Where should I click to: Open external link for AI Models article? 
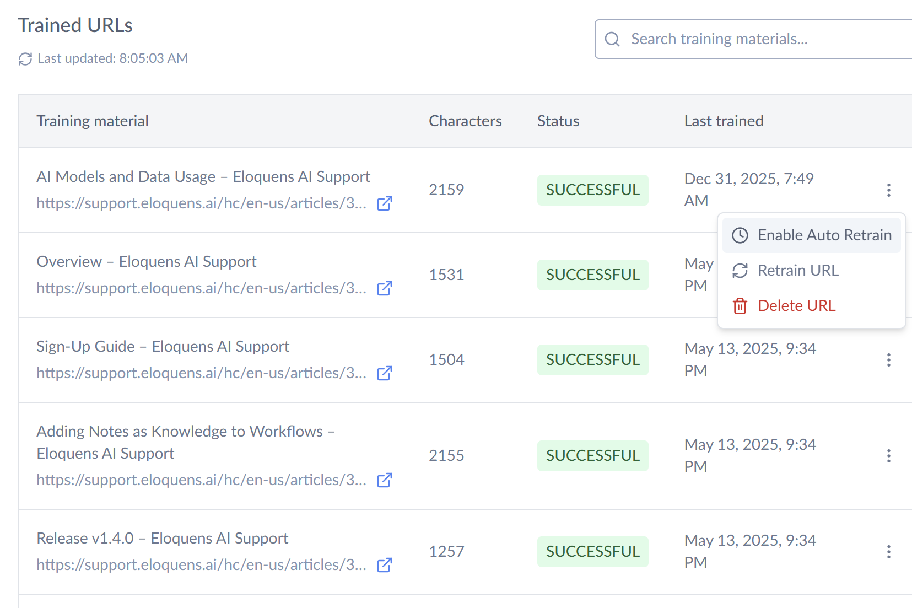click(x=384, y=203)
